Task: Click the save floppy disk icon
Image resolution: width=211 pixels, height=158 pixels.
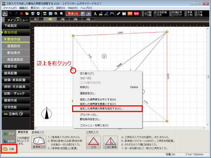Action: click(33, 13)
